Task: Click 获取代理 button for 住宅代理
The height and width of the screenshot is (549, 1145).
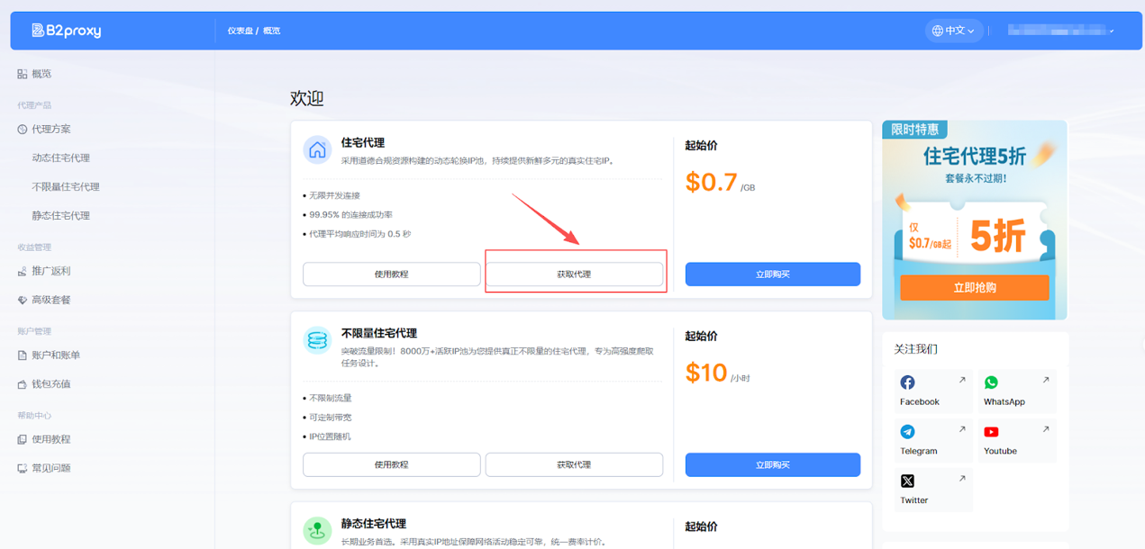Action: click(574, 274)
